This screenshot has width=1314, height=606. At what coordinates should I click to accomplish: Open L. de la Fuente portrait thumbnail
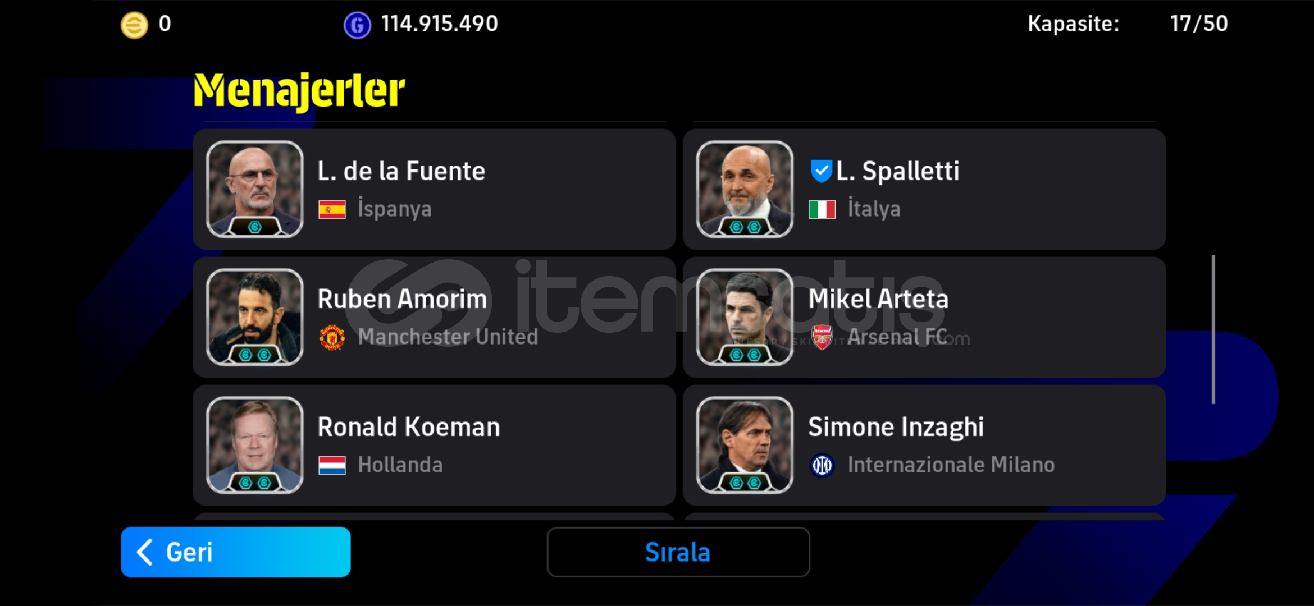click(x=254, y=189)
